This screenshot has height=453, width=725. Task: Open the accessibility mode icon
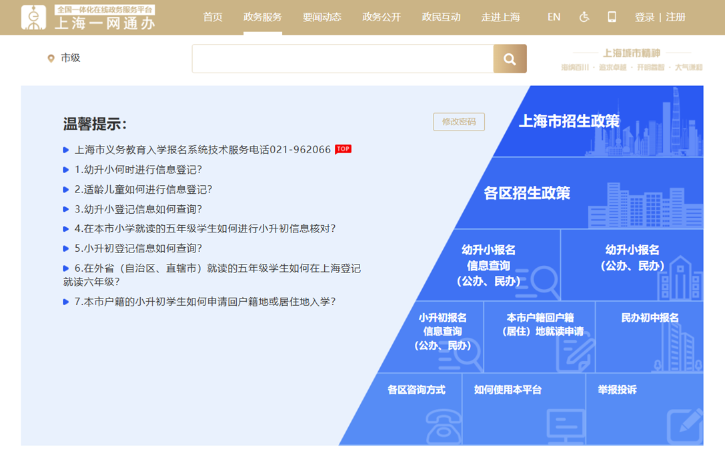(584, 17)
